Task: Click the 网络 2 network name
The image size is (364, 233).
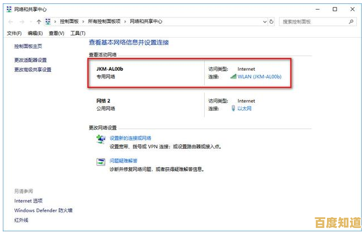Action: point(103,100)
